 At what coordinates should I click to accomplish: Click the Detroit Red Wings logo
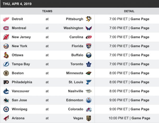tap(6, 19)
